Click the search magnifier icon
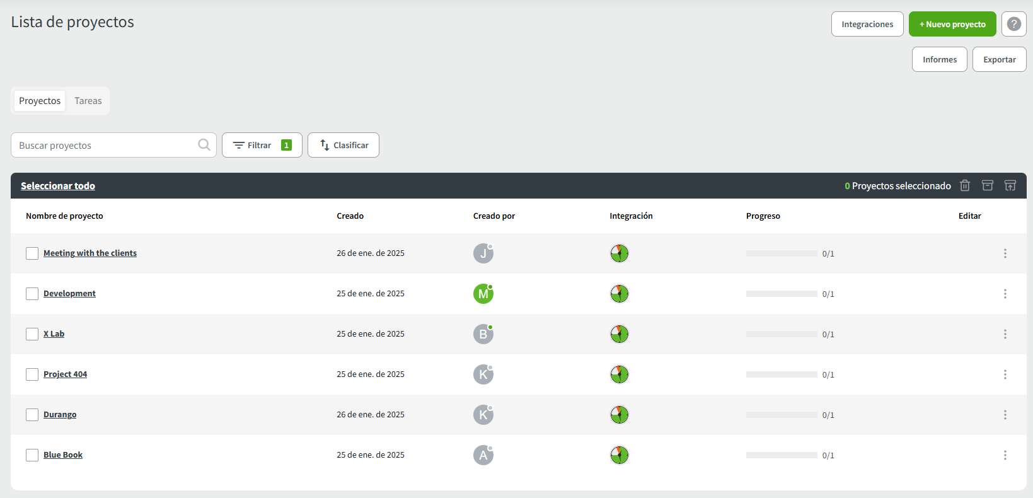 (204, 145)
